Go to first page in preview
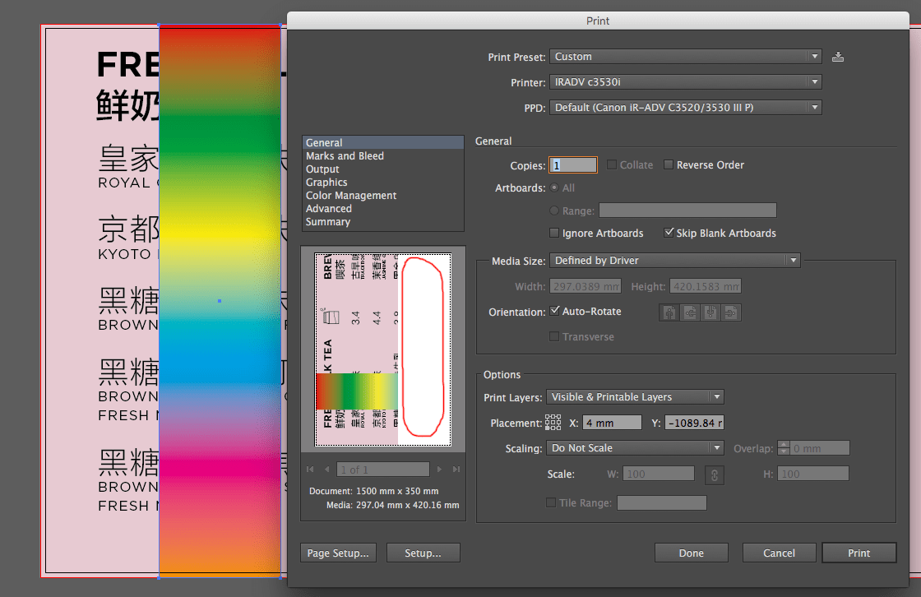921x597 pixels. coord(310,469)
